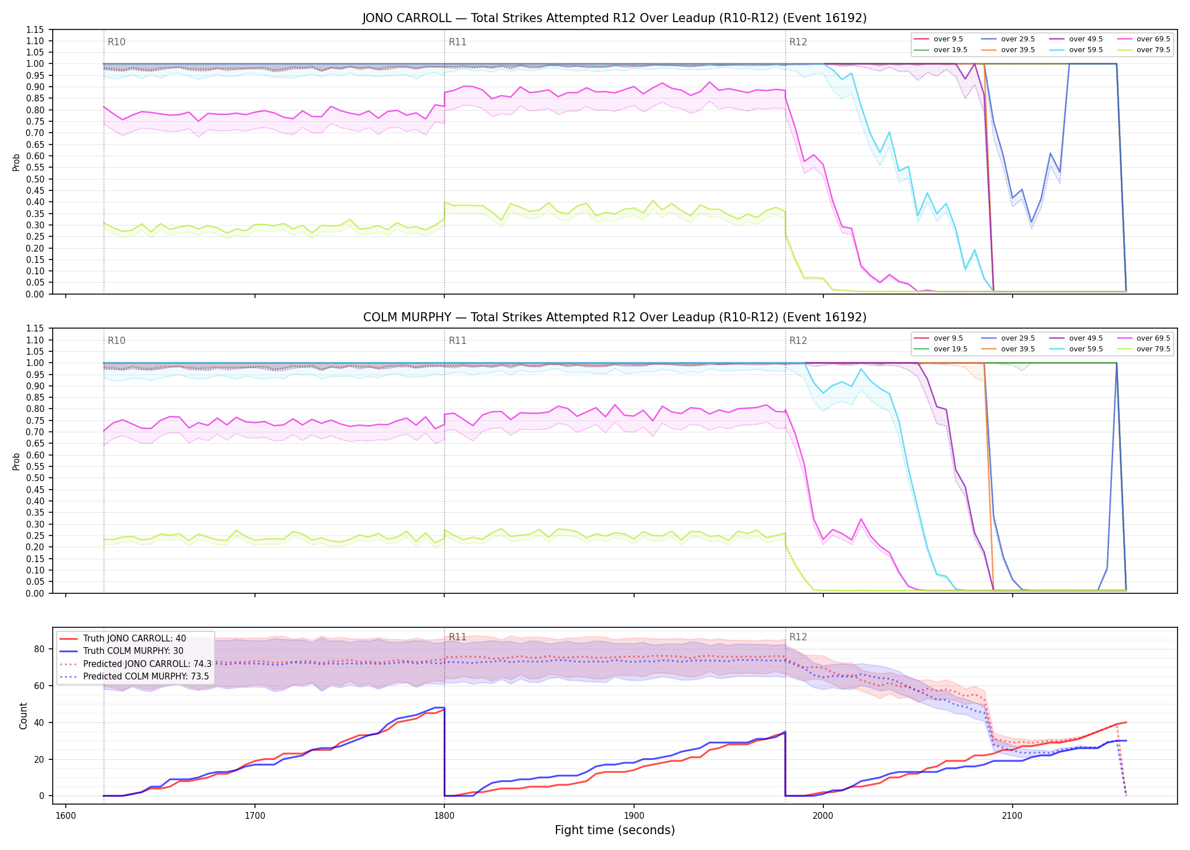Viewport: 1190px width, 850px height.
Task: Click the 2000 x-axis tick label
Action: coord(823,815)
